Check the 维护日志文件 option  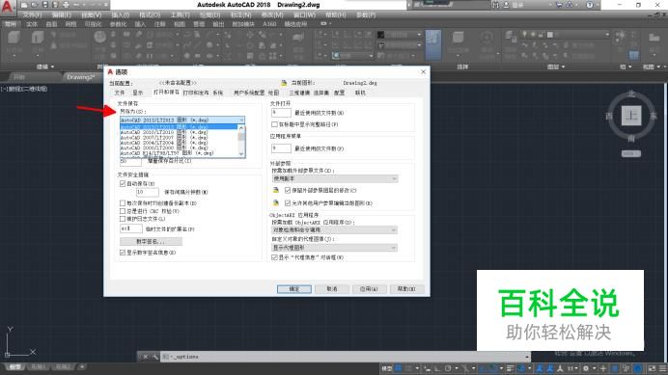tap(123, 219)
